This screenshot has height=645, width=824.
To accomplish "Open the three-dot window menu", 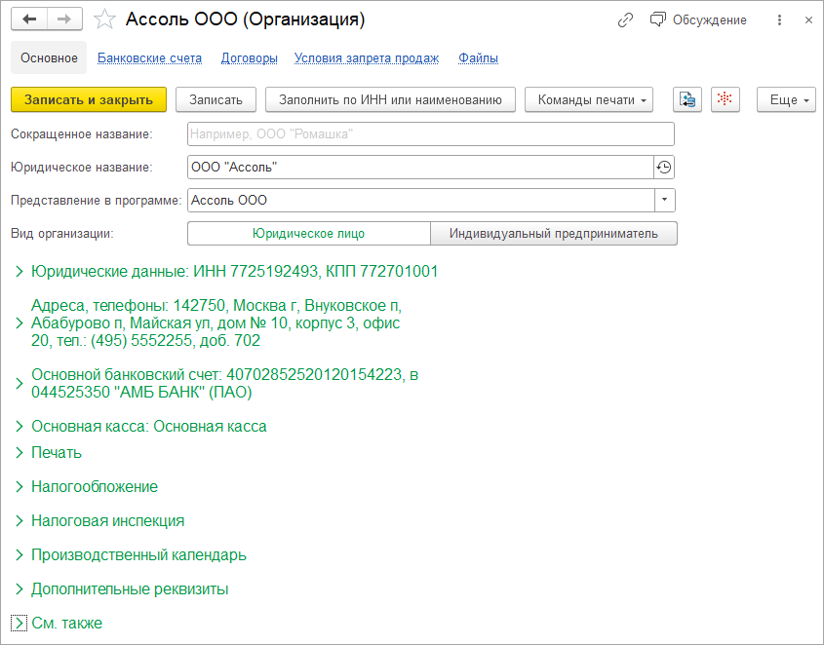I will [779, 20].
